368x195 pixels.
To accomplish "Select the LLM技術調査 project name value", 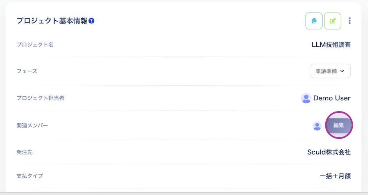I will pos(331,44).
